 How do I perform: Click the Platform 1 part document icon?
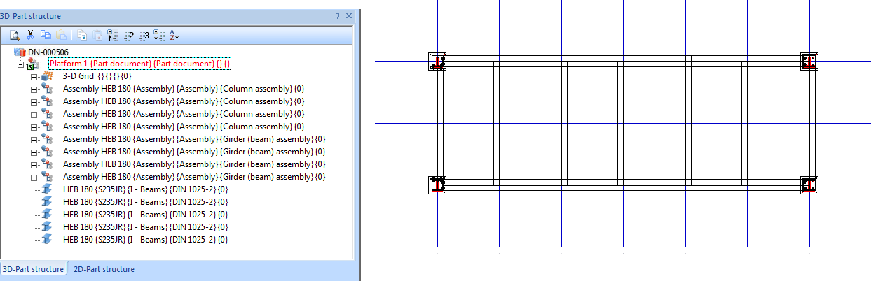click(x=33, y=64)
